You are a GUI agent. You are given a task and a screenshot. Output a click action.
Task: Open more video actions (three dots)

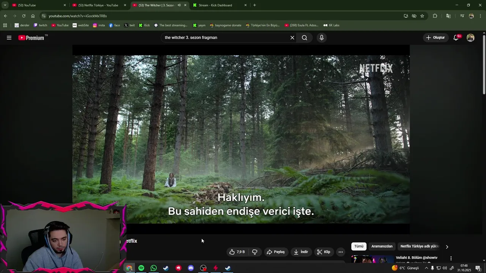[x=341, y=252]
